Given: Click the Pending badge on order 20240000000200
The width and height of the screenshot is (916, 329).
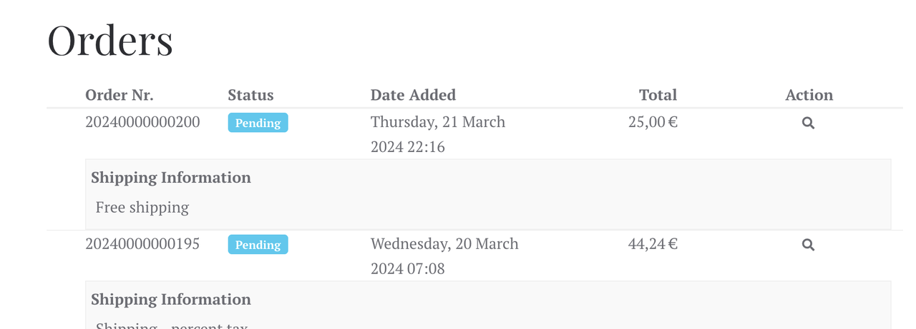Looking at the screenshot, I should tap(258, 123).
